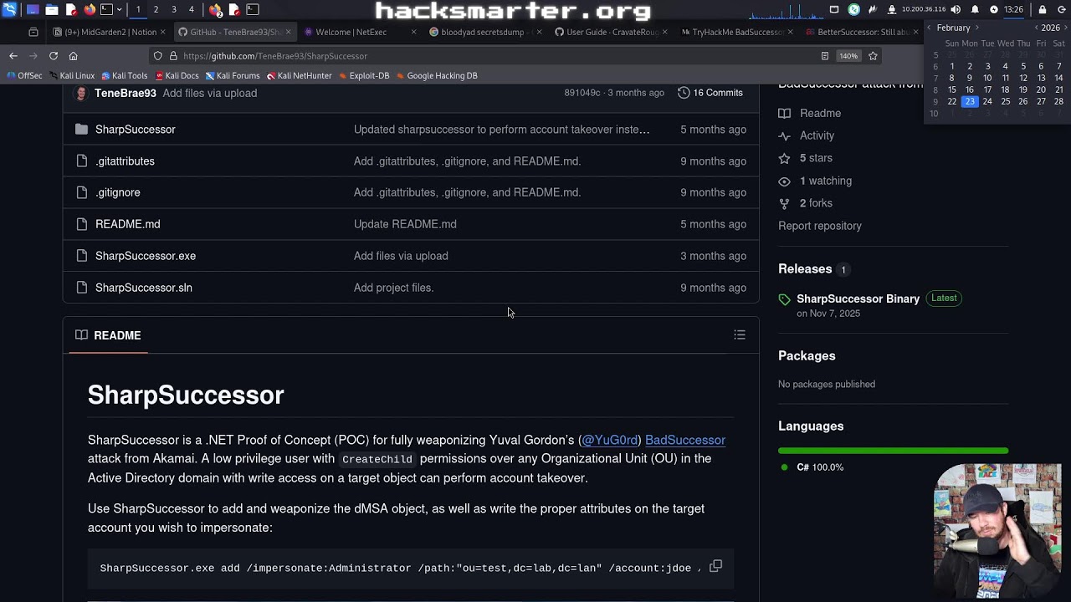Jump to the Readme sidebar link
This screenshot has width=1071, height=602.
coord(810,114)
